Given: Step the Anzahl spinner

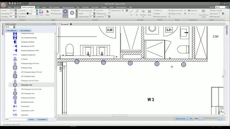Looking at the screenshot, I should (x=94, y=14).
